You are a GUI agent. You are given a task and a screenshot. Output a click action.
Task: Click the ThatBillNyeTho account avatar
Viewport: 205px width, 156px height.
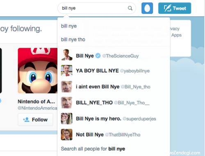point(66,134)
